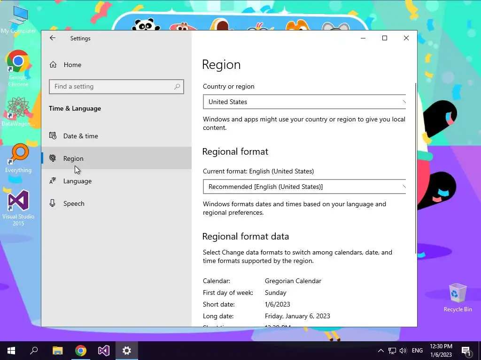Click the Time & Language section heading
This screenshot has height=360, width=481.
tap(75, 108)
